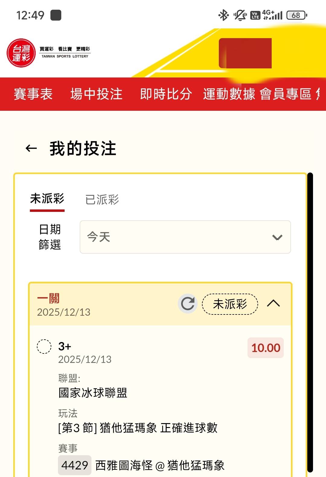Tap the VoLTE status icon
The height and width of the screenshot is (477, 326).
coord(255,15)
